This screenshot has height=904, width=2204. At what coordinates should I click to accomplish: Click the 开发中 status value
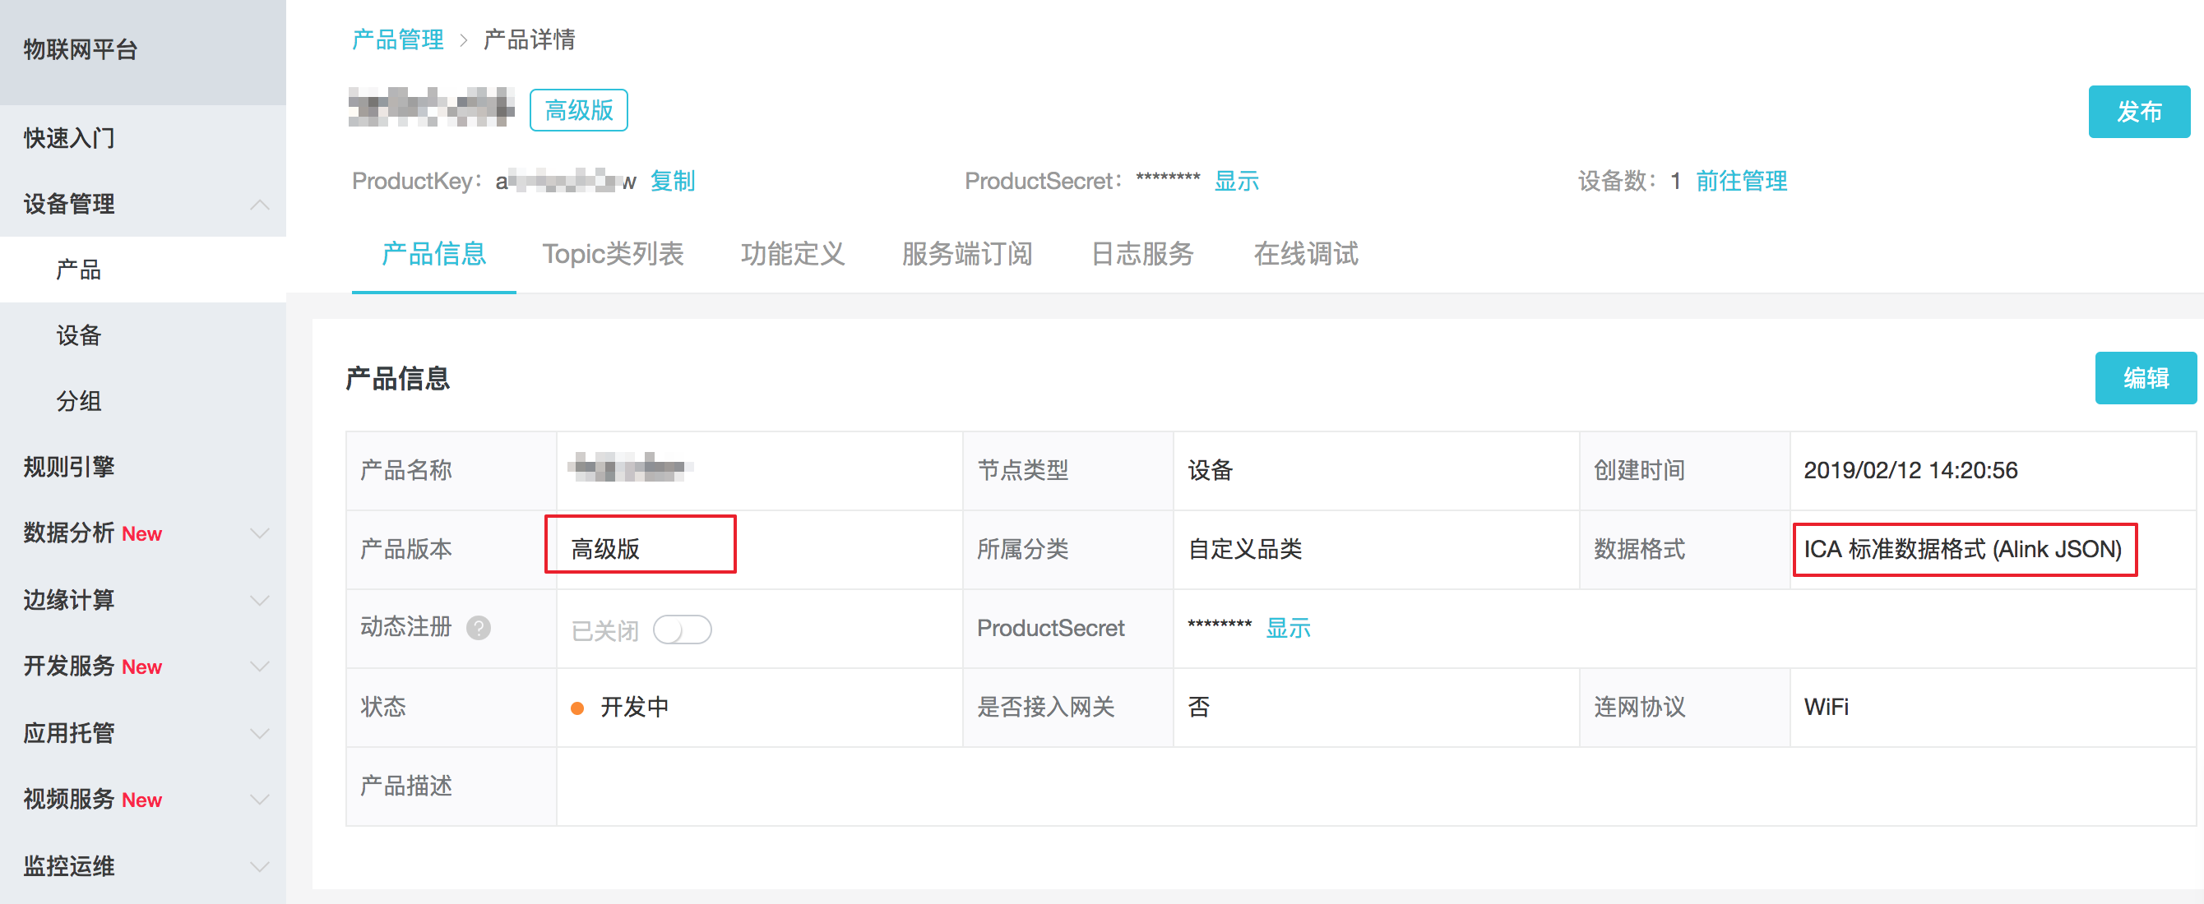click(634, 708)
